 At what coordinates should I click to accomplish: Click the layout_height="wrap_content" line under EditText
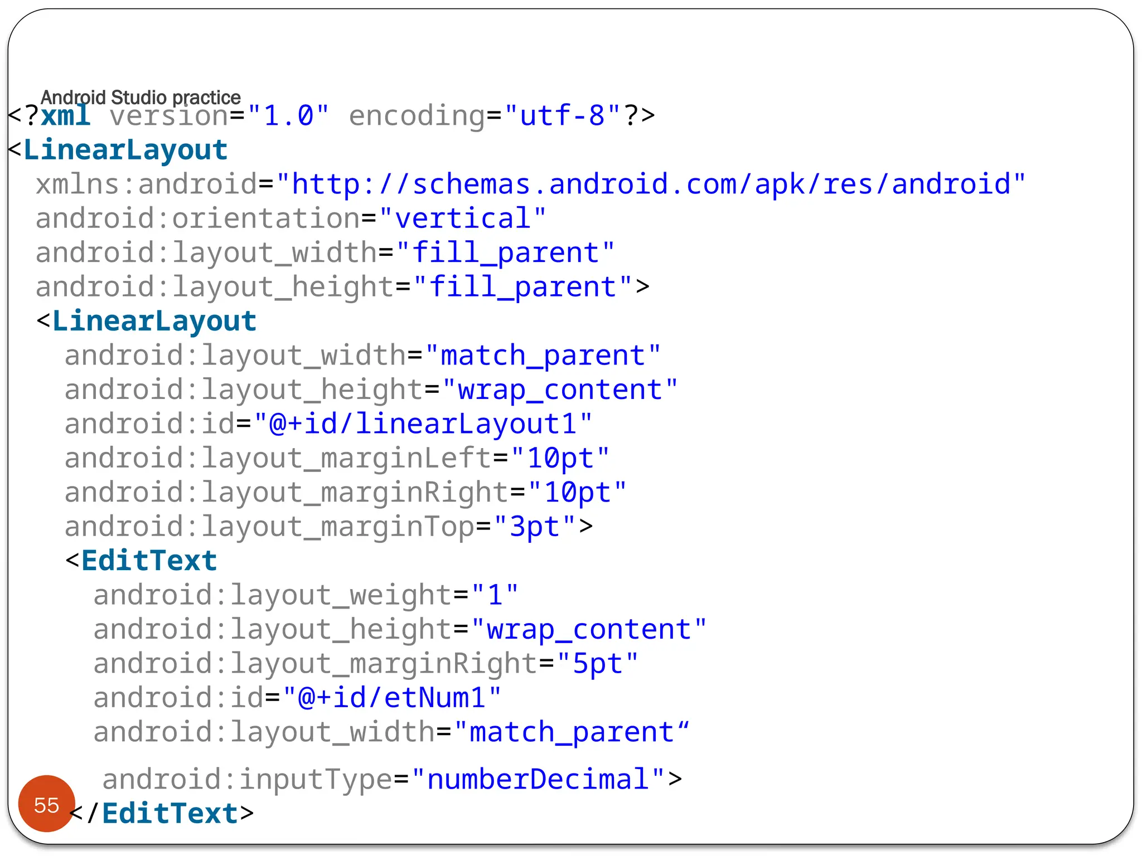pos(400,630)
